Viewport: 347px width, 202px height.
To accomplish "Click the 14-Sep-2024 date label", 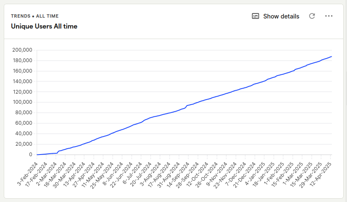I will click(178, 175).
